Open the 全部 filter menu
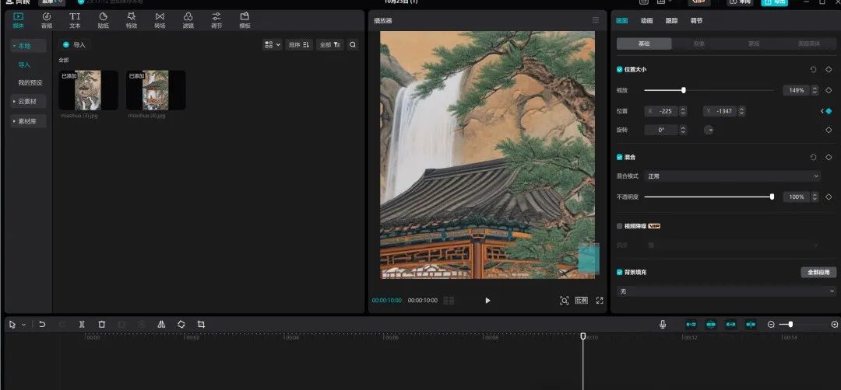This screenshot has width=841, height=390. pyautogui.click(x=330, y=45)
